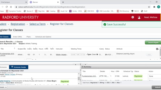The height and width of the screenshot is (90, 161).
Task: Open the Chrome profile avatar M
Action: (158, 7)
